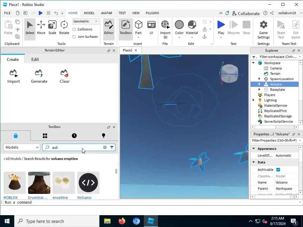This screenshot has width=303, height=227.
Task: Switch to the AVATAR ribbon tab
Action: [107, 13]
